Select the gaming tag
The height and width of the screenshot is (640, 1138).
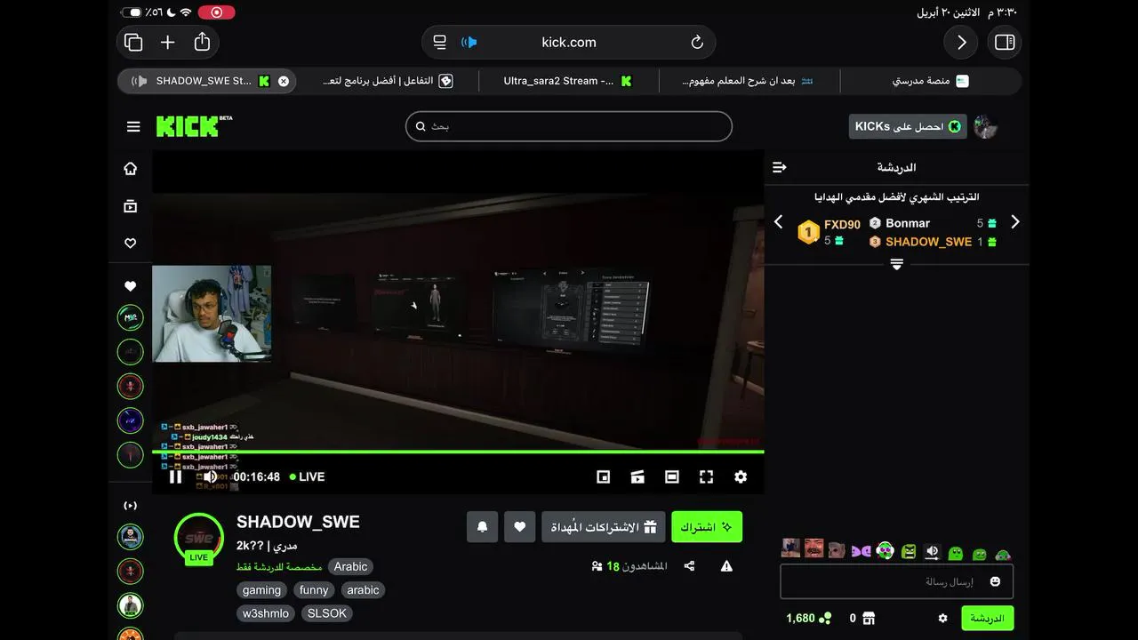point(261,590)
